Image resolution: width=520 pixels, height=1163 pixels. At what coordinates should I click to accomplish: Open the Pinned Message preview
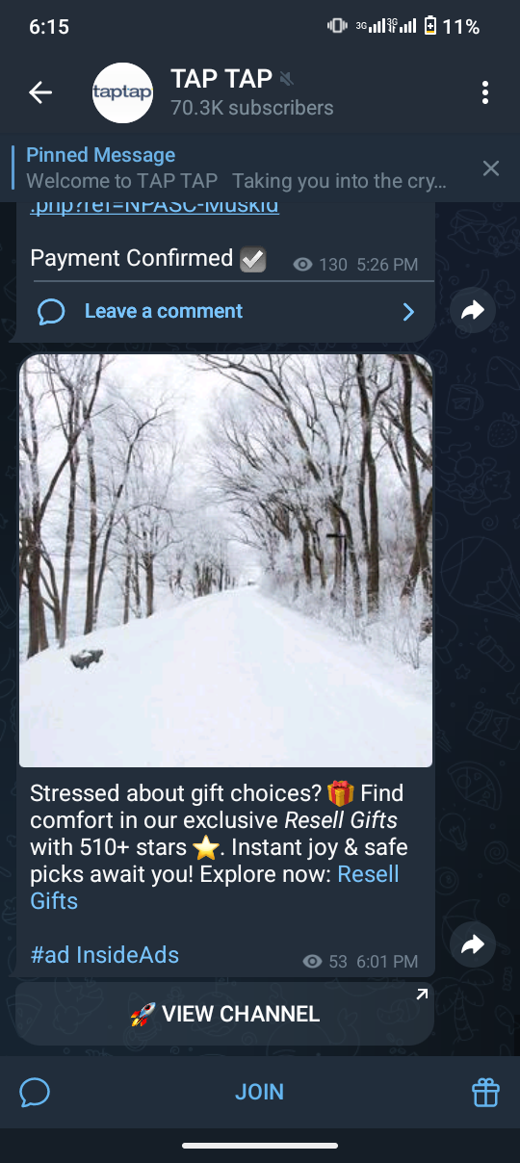click(x=236, y=168)
